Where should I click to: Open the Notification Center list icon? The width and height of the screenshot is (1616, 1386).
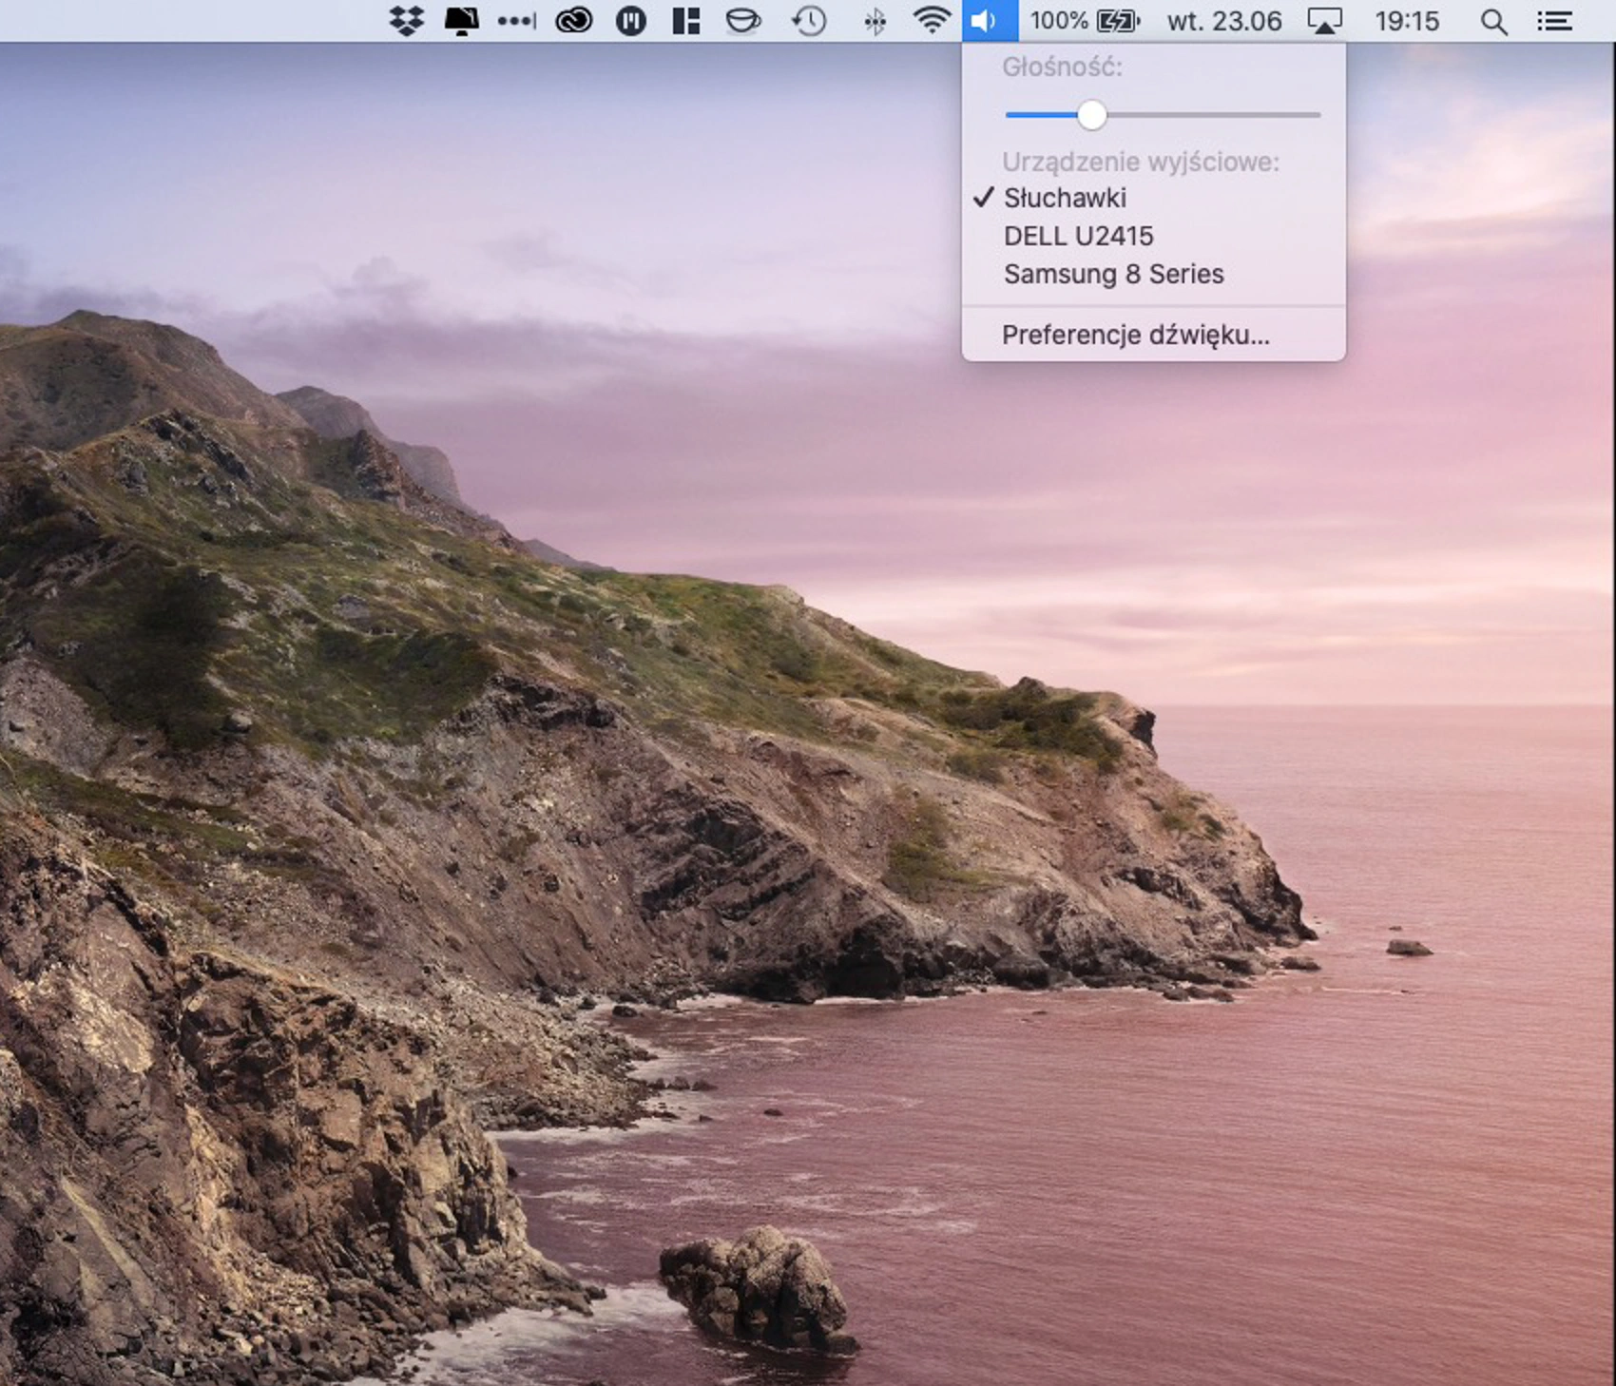1555,21
